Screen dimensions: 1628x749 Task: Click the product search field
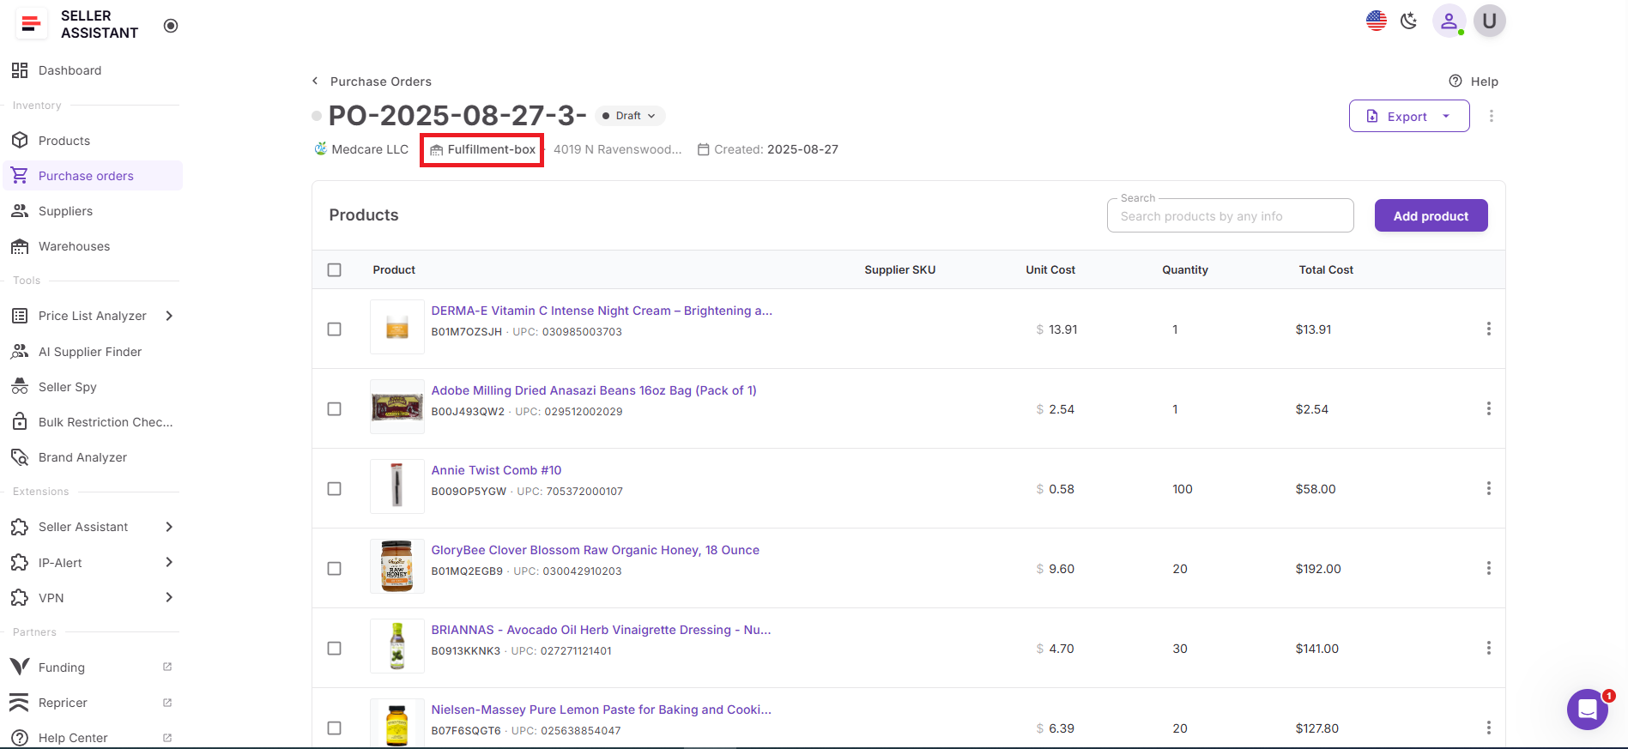point(1230,216)
